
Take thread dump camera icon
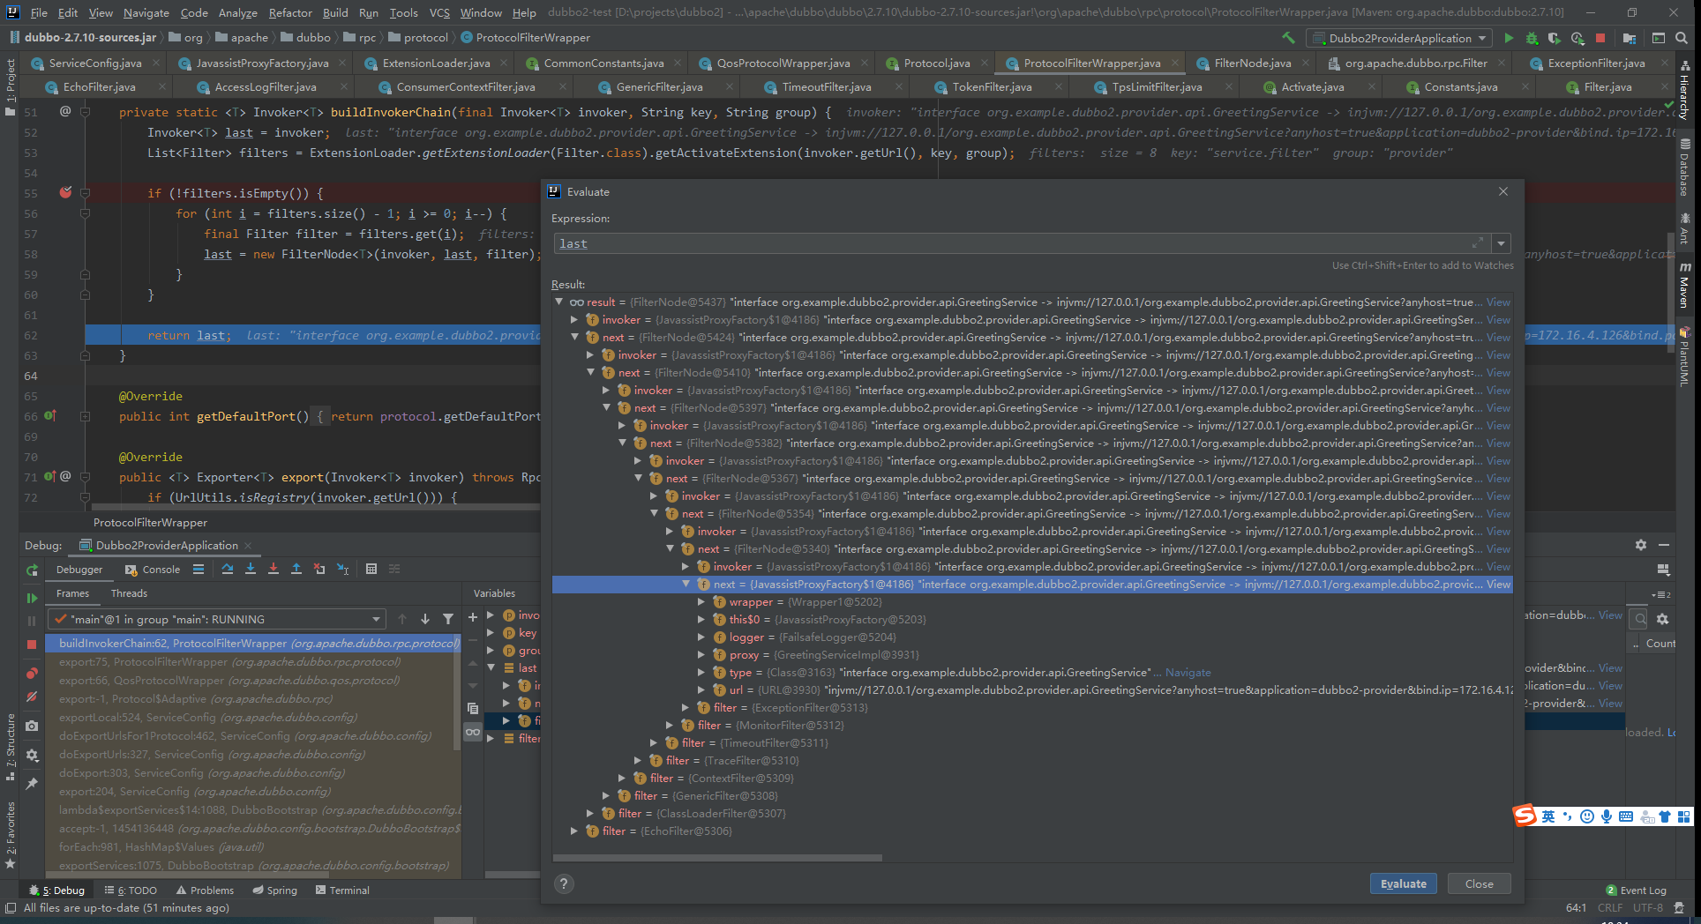click(x=32, y=726)
